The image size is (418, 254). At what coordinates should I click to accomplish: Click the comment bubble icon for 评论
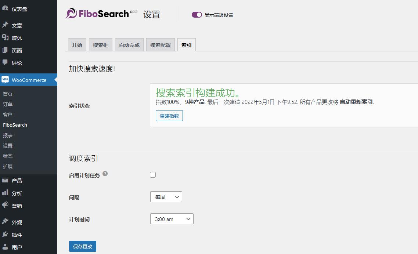point(5,63)
